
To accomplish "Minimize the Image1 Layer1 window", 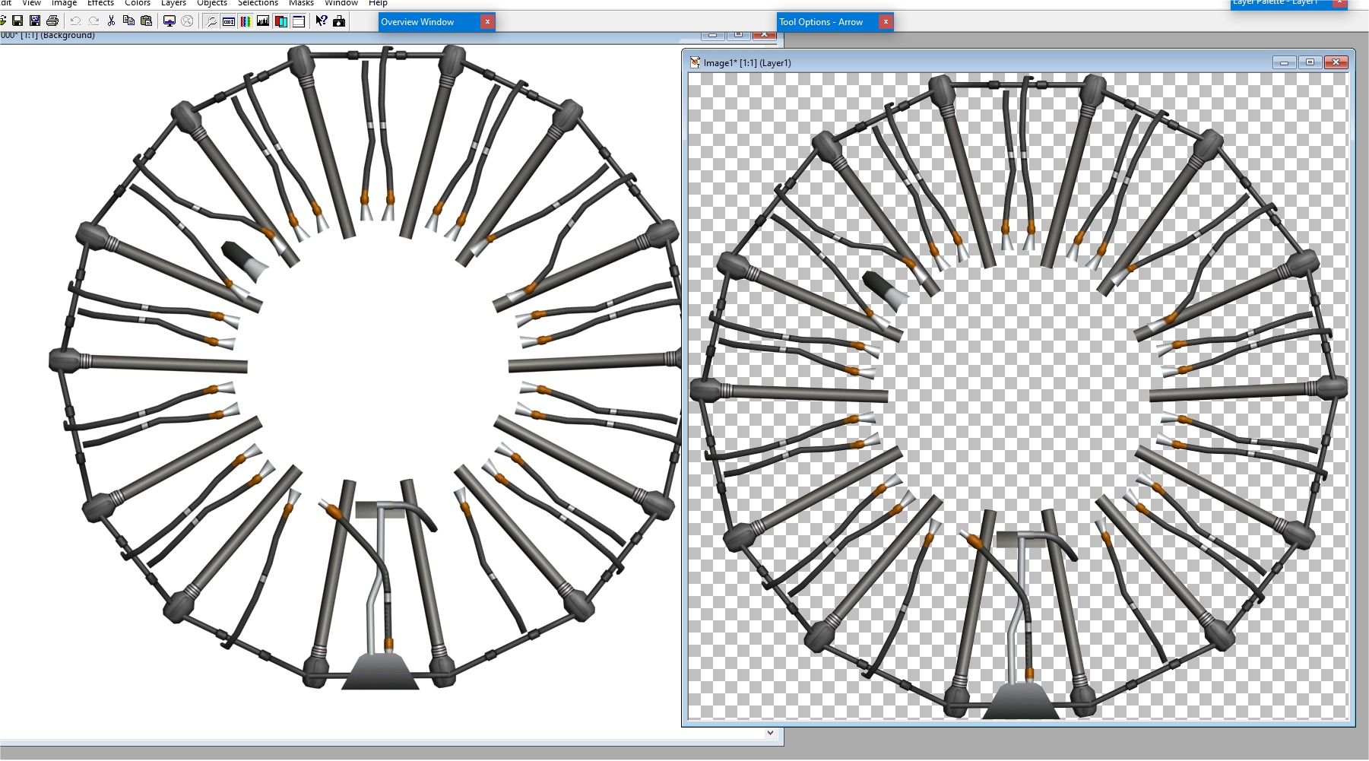I will pos(1284,62).
